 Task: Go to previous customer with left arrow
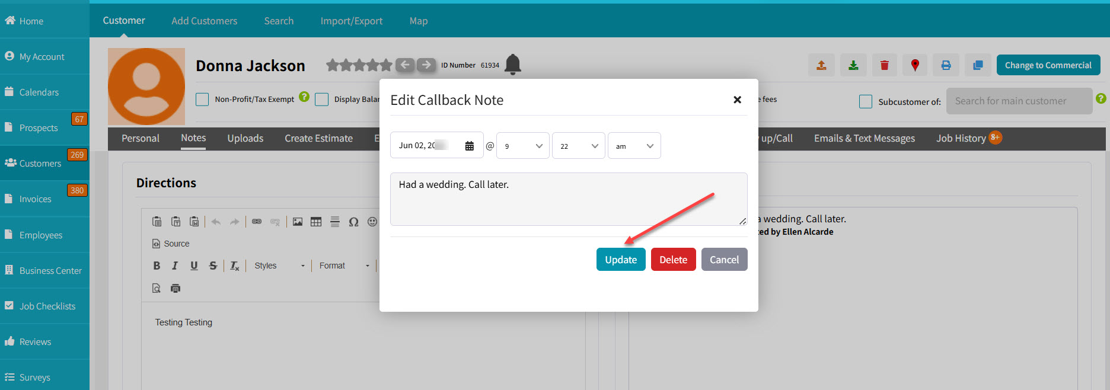click(405, 65)
